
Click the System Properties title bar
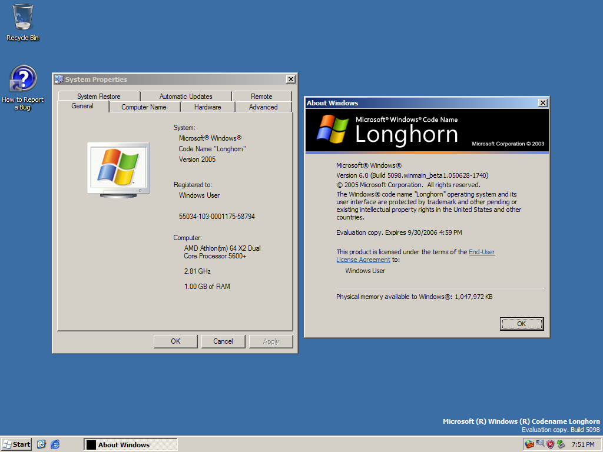click(x=175, y=79)
